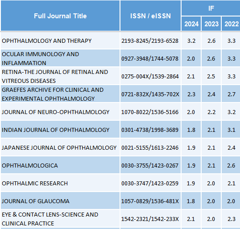The width and height of the screenshot is (240, 229).
Task: Click ISSN cell 1057-0829/1536-481X
Action: click(x=150, y=201)
